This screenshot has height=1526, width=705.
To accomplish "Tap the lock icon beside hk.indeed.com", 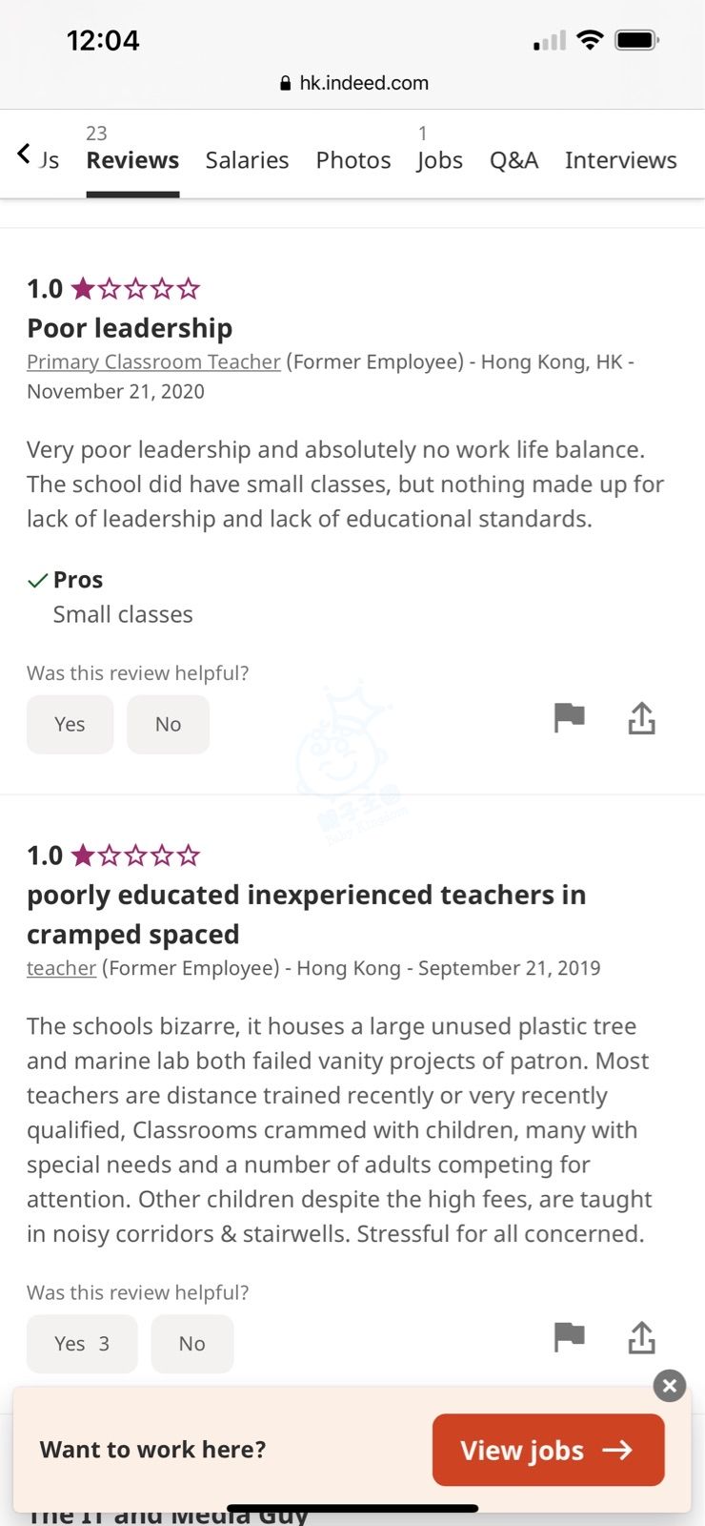I will (x=285, y=84).
